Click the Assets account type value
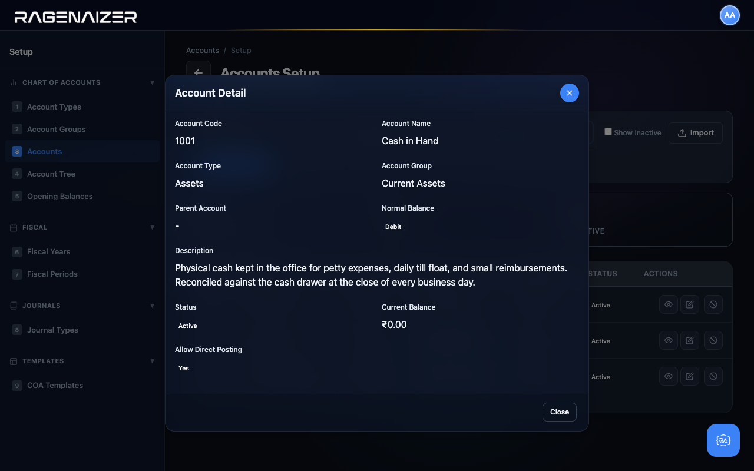 click(189, 183)
